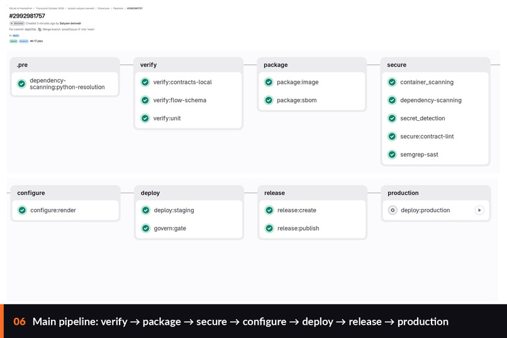Click the release:publish success icon

pyautogui.click(x=269, y=228)
